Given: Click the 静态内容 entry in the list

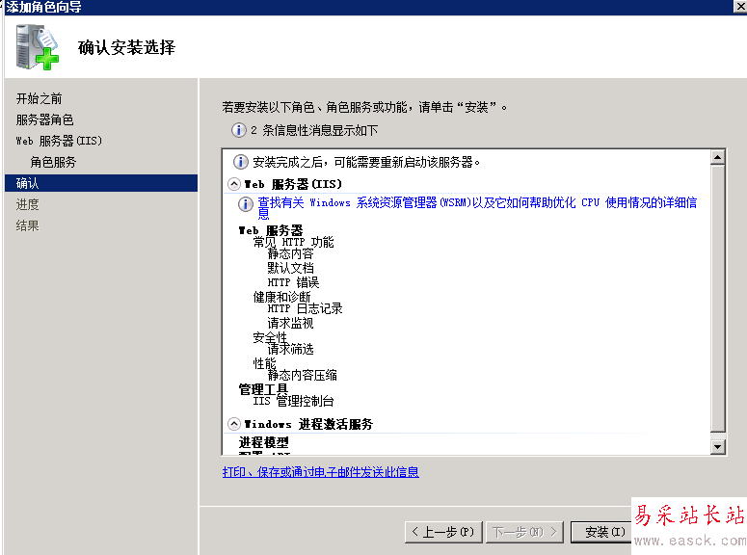Looking at the screenshot, I should 290,253.
